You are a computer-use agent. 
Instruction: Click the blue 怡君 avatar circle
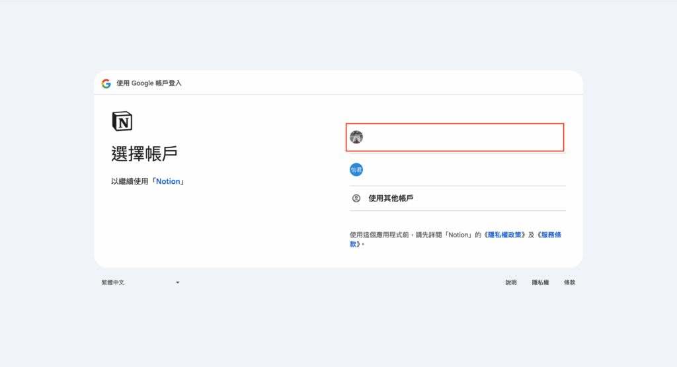point(356,170)
